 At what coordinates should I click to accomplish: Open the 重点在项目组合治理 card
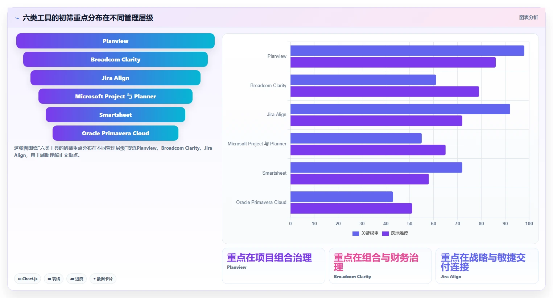(x=273, y=266)
